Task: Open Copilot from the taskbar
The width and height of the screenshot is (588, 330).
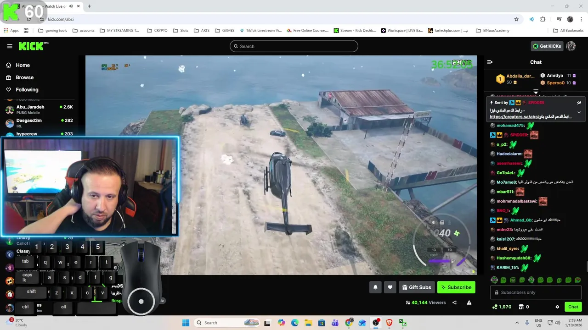Action: 281,323
